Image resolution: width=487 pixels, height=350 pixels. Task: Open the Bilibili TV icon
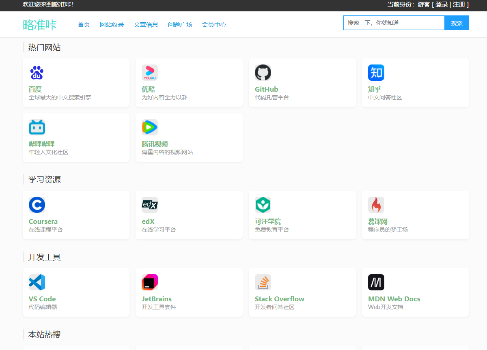(x=37, y=127)
